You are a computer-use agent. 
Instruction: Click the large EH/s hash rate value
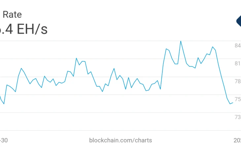coord(24,29)
